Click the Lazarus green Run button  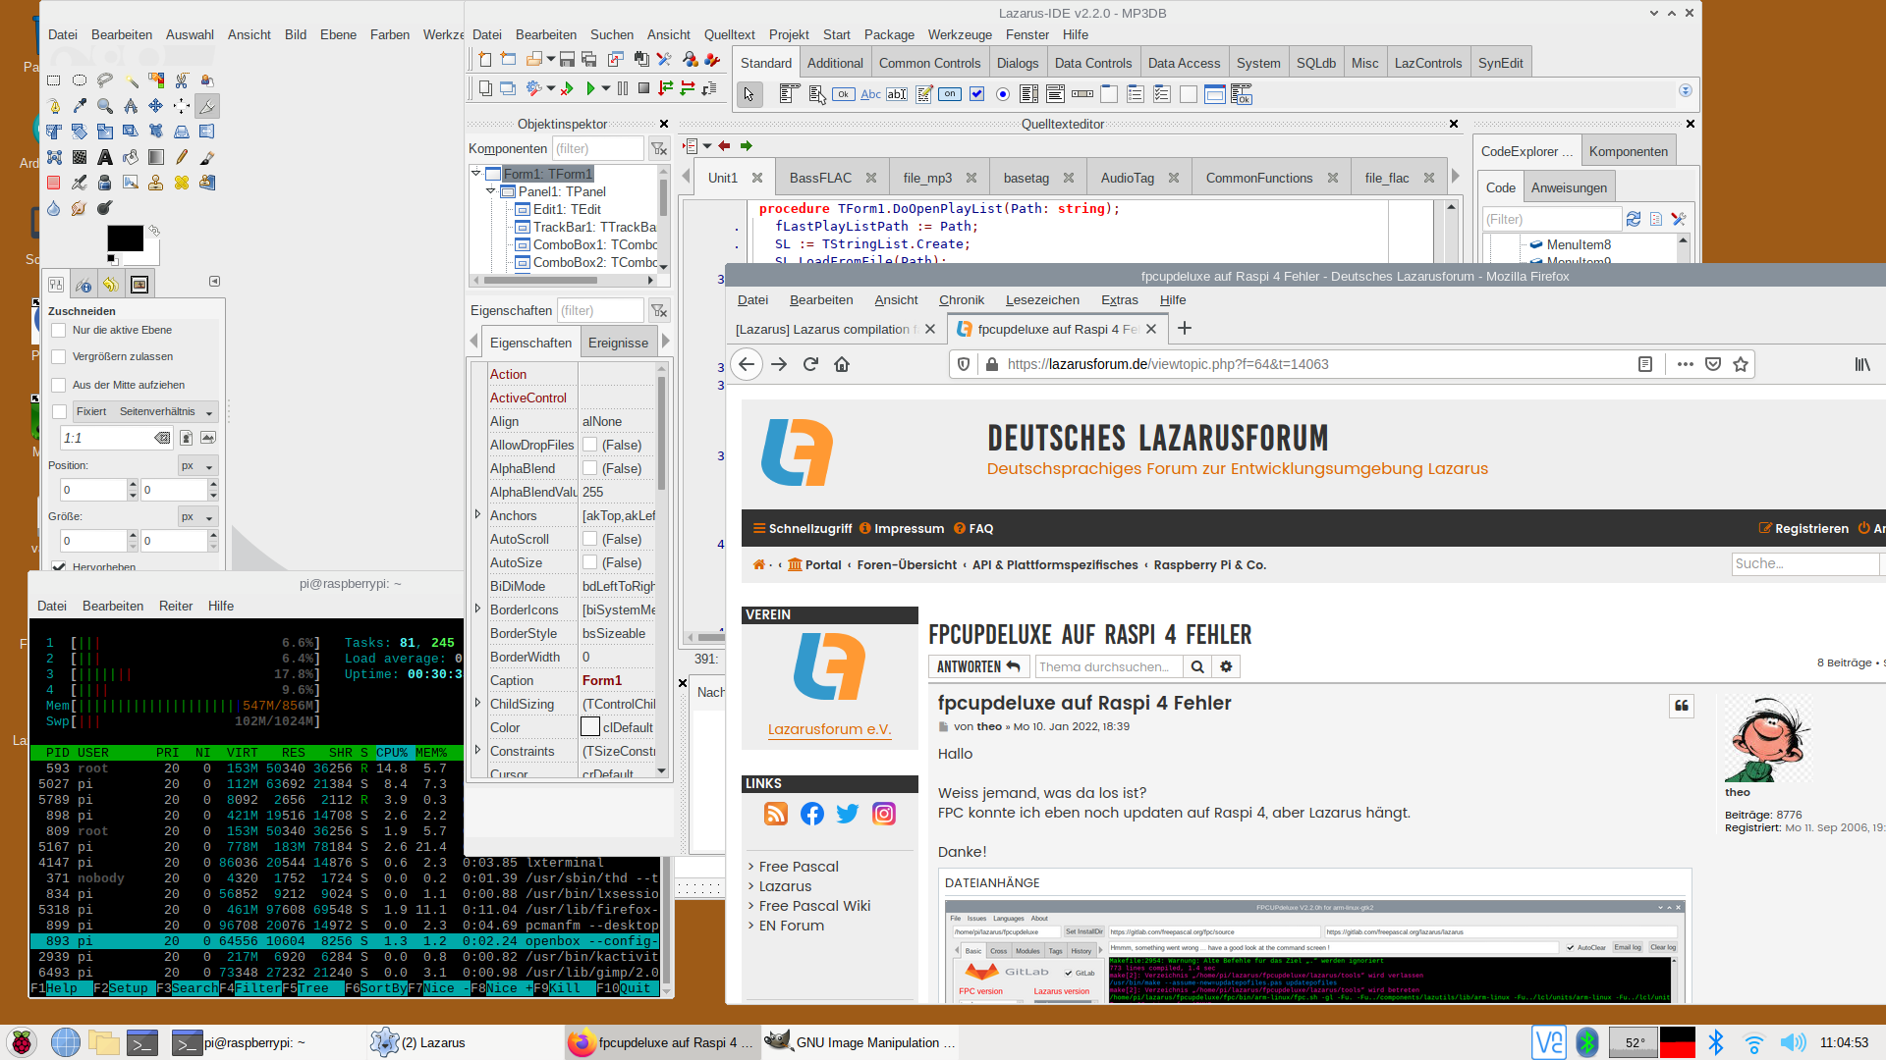pyautogui.click(x=590, y=88)
